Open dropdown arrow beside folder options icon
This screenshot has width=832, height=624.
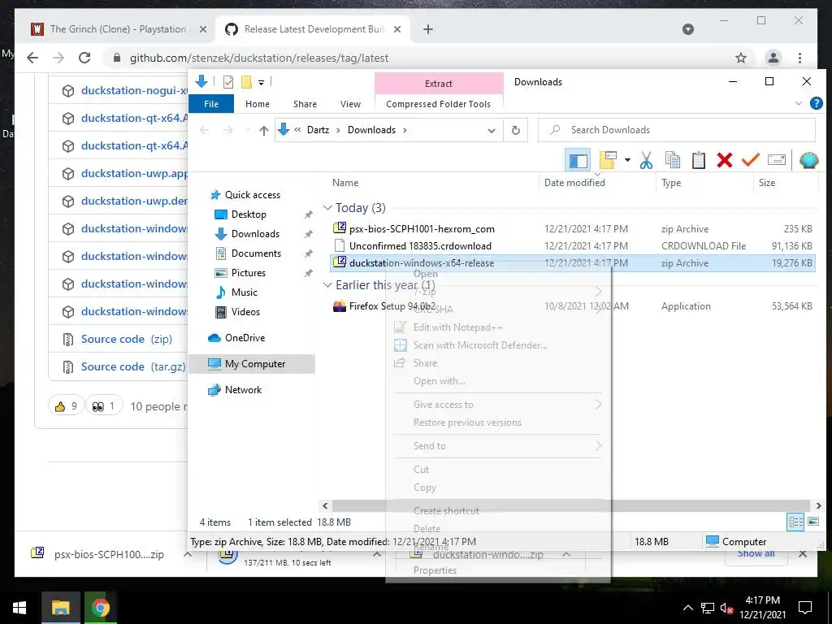click(x=627, y=160)
